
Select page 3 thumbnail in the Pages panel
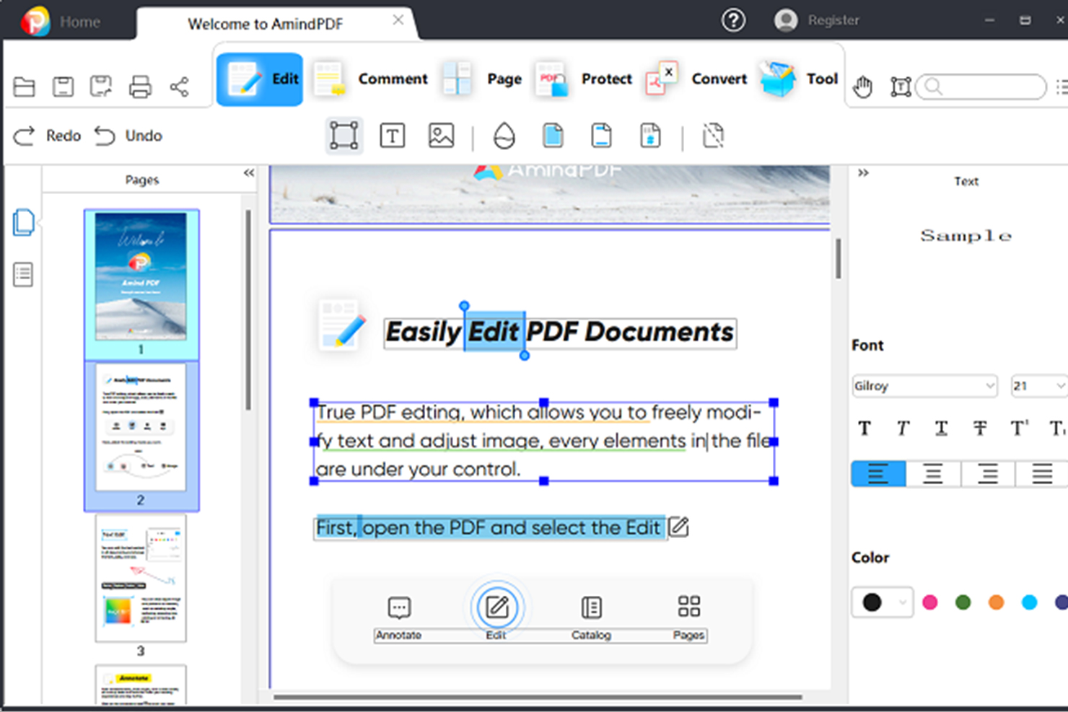[141, 577]
